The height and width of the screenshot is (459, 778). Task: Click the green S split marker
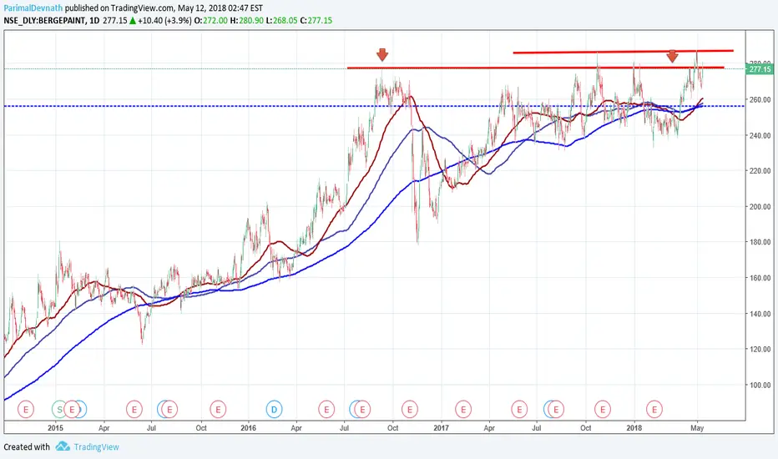coord(59,410)
